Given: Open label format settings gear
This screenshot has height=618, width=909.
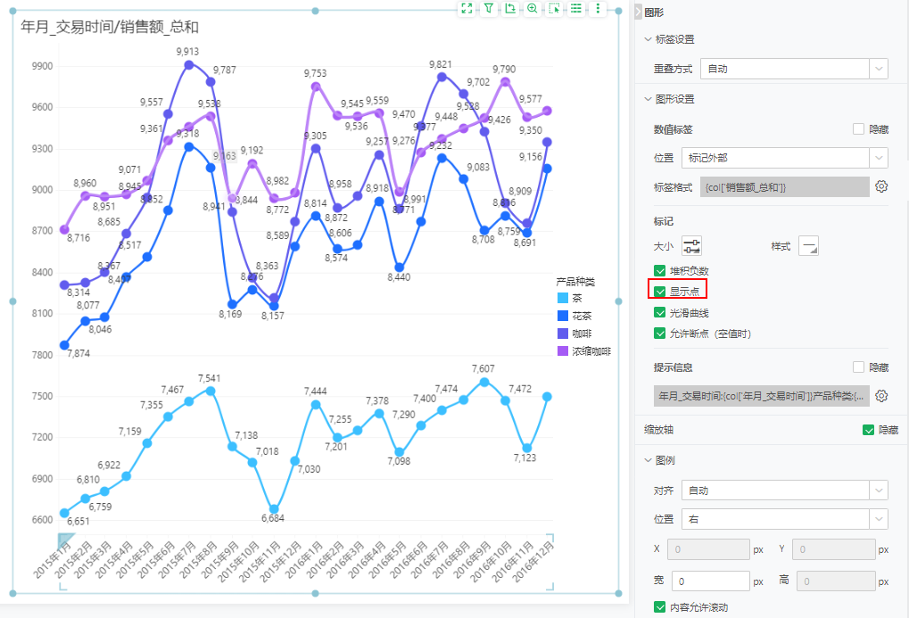Looking at the screenshot, I should pos(881,186).
